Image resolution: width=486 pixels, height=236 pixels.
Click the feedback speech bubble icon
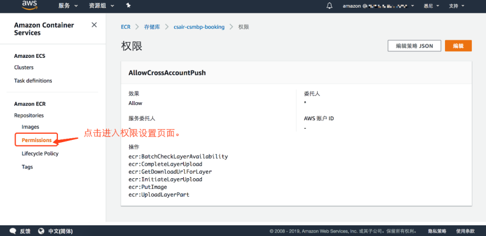13,231
